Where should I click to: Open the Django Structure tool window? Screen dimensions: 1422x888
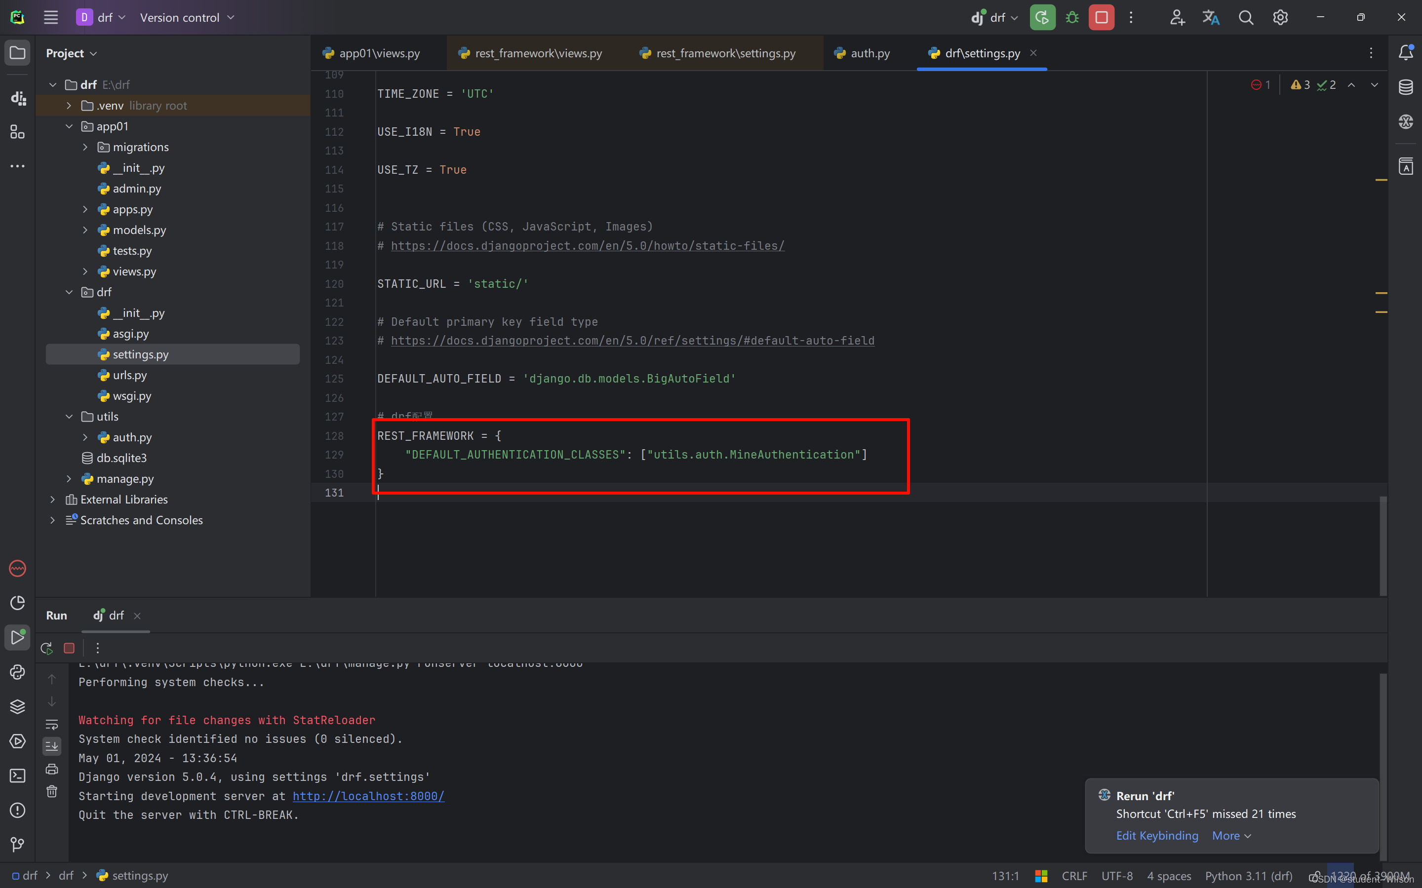click(18, 98)
